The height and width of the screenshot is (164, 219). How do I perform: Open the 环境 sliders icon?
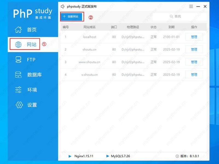tap(18, 90)
